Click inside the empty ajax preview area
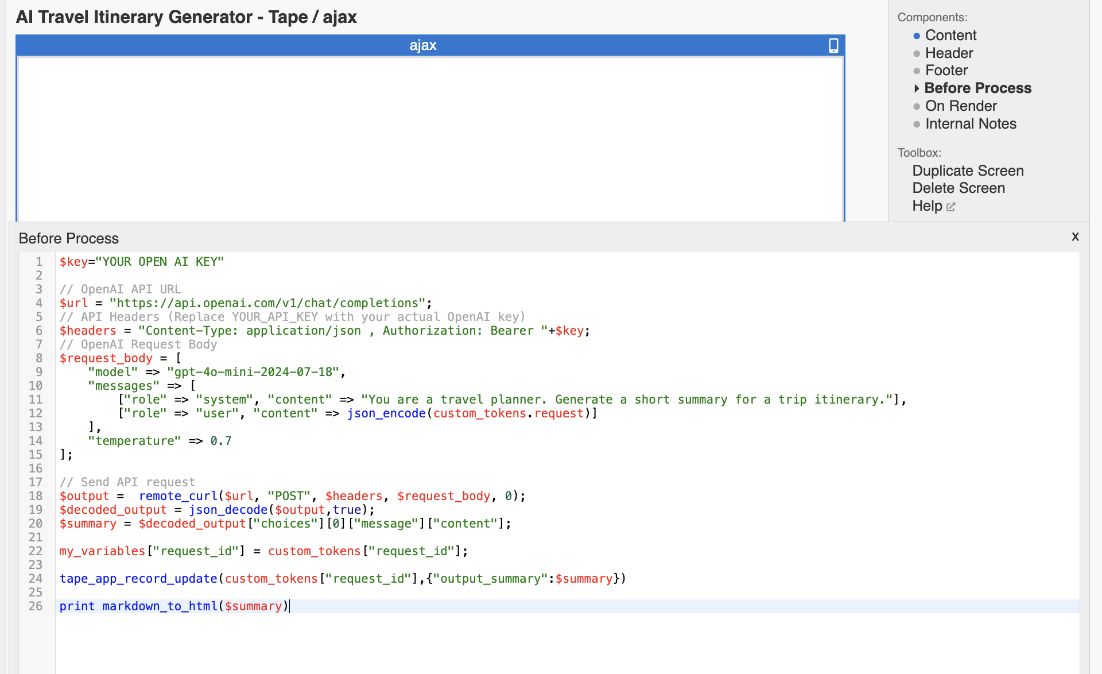1102x674 pixels. (x=429, y=138)
